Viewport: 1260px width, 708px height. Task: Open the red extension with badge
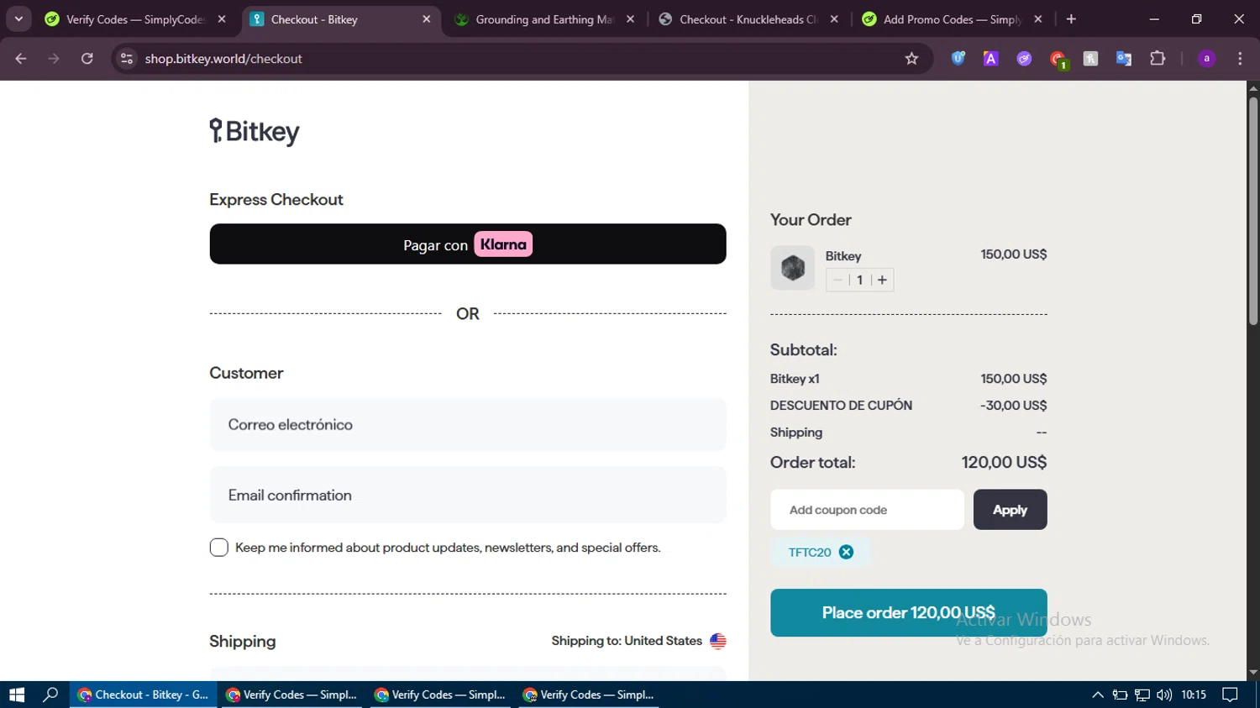(x=1058, y=59)
